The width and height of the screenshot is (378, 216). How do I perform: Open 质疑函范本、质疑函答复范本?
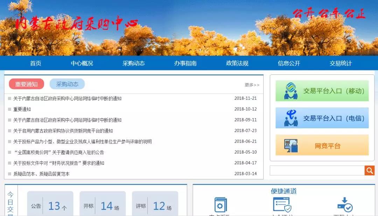coord(41,174)
